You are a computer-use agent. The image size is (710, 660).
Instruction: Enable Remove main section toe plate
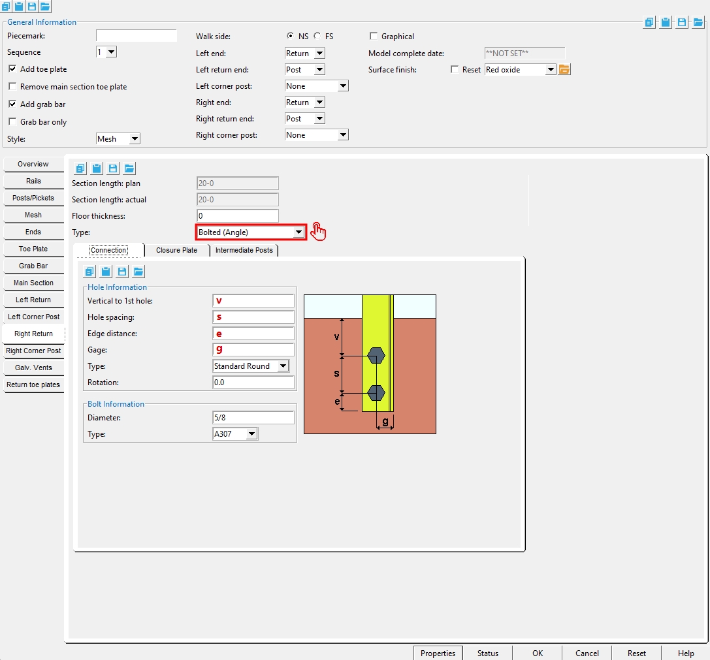(12, 86)
